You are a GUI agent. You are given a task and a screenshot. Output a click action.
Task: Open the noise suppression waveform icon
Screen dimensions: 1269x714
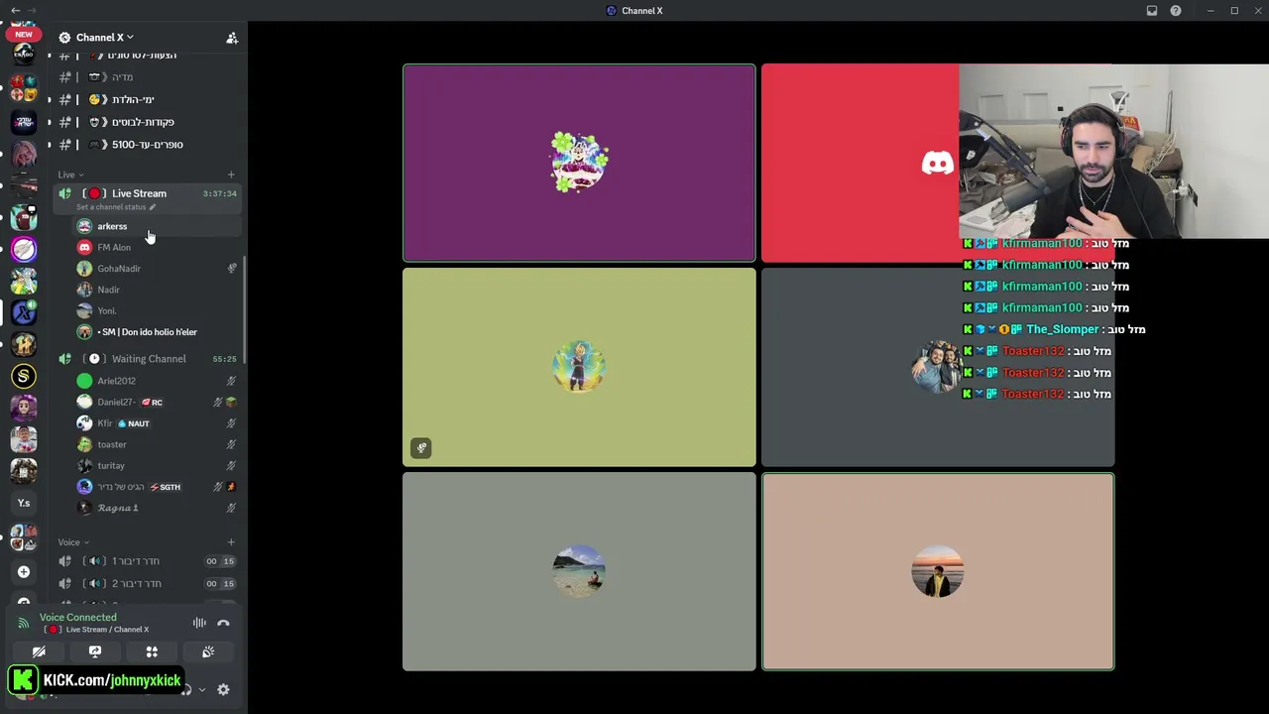pos(199,623)
